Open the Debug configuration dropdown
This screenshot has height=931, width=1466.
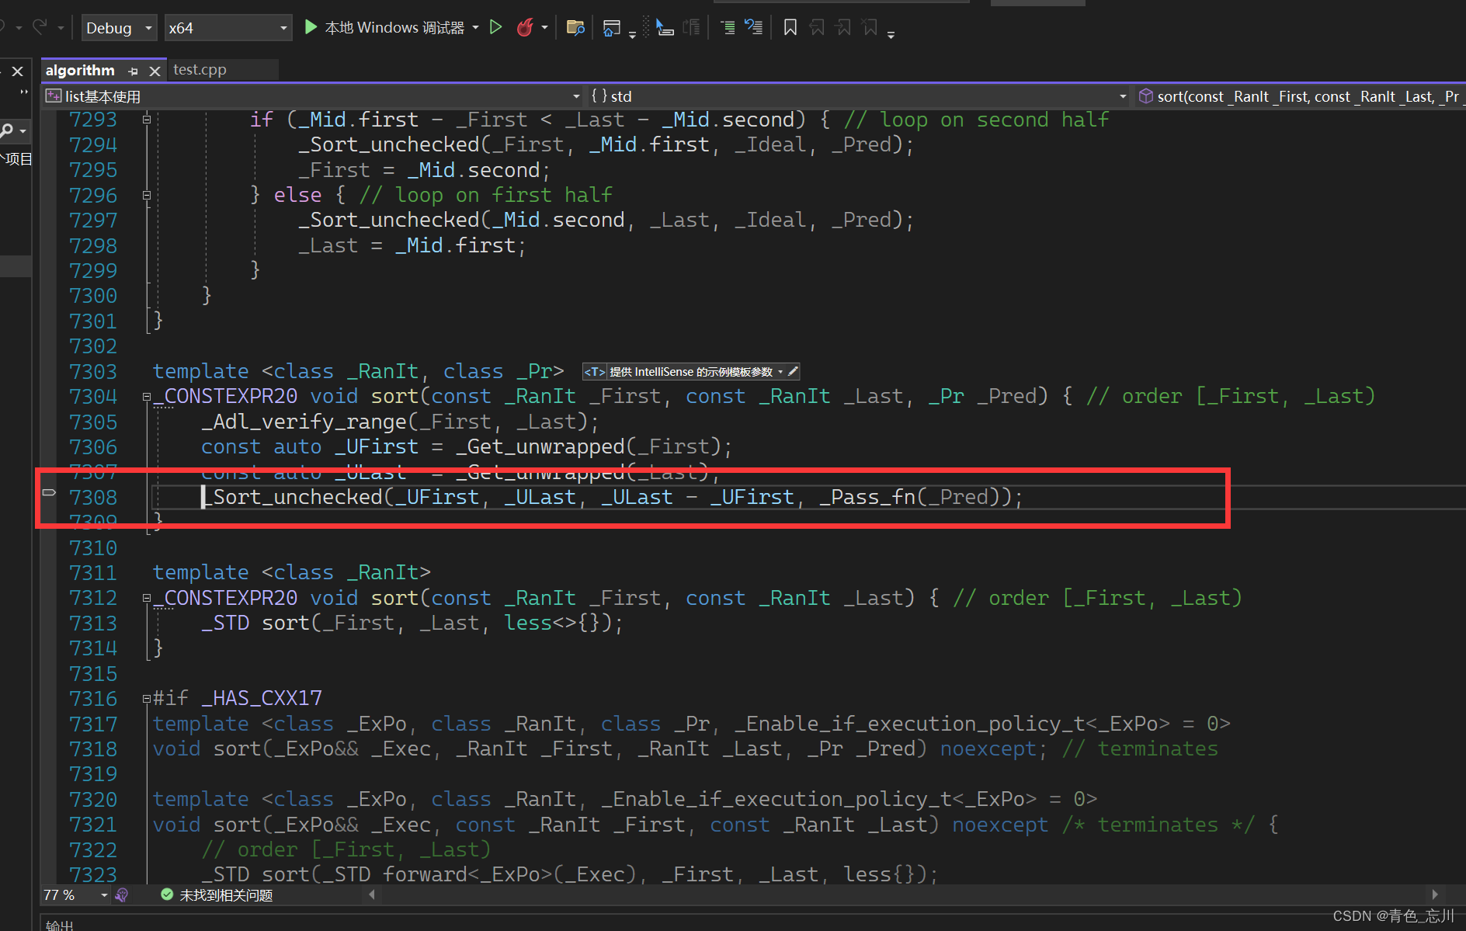[x=119, y=28]
